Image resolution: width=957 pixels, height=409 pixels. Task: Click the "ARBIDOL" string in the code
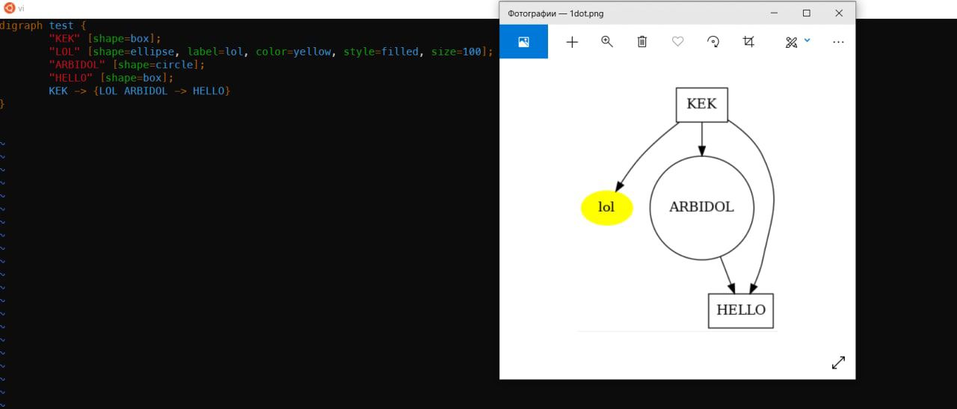click(x=77, y=64)
